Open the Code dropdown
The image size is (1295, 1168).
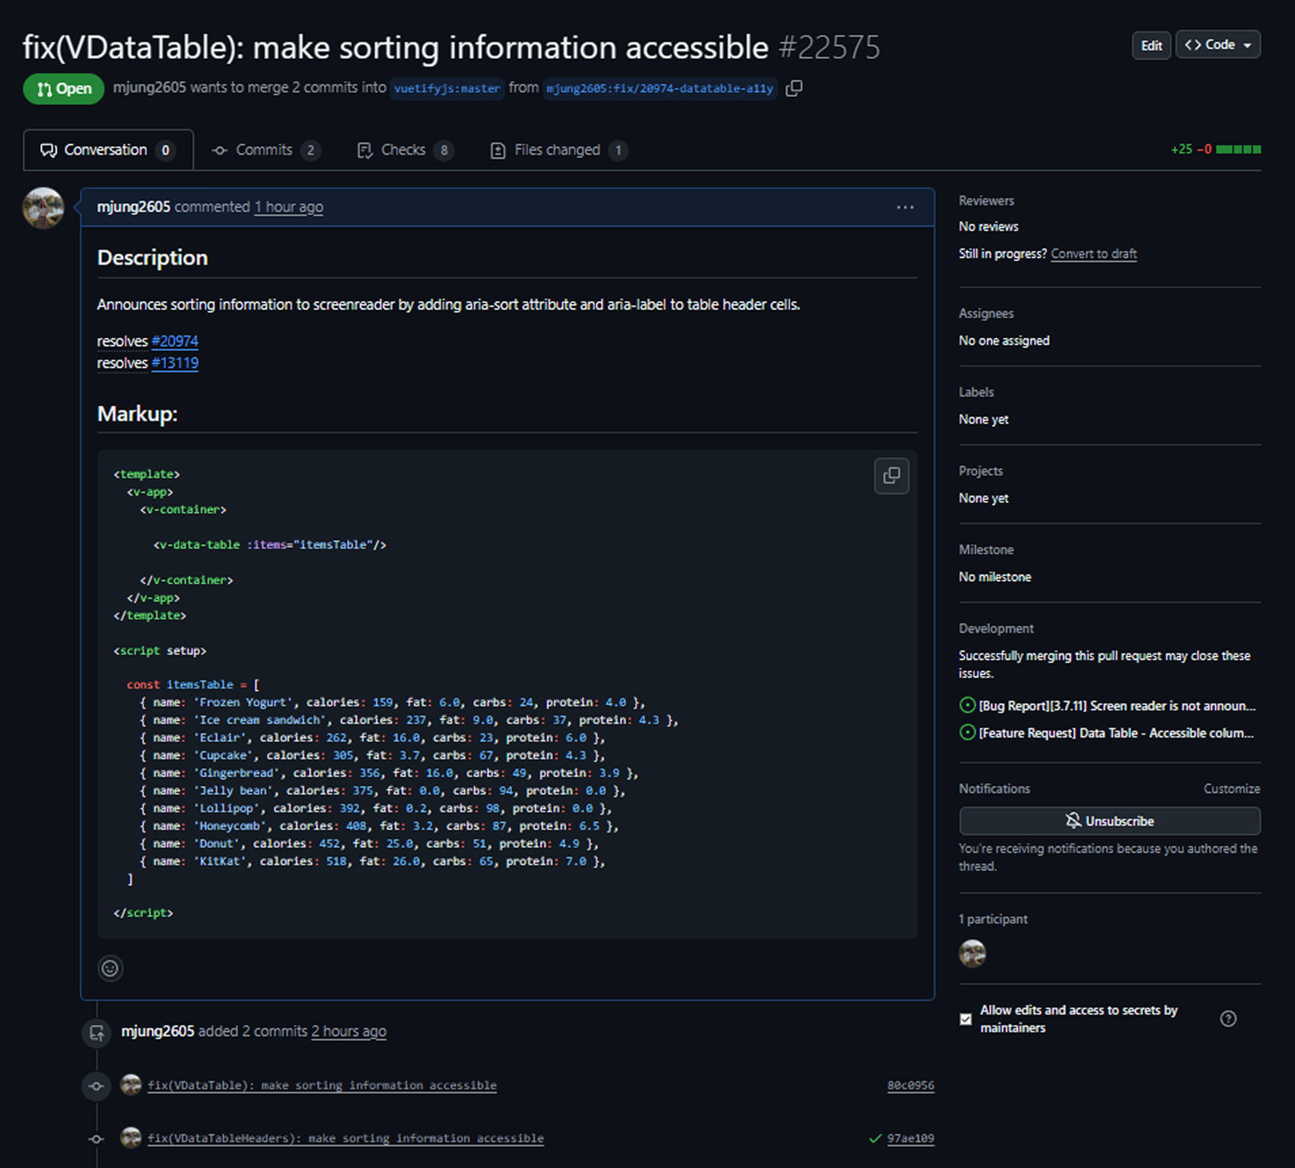pyautogui.click(x=1218, y=45)
